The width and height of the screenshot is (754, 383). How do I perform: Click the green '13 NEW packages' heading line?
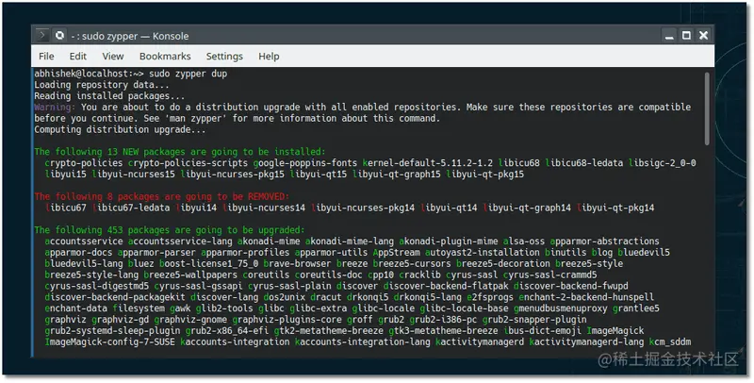[180, 152]
